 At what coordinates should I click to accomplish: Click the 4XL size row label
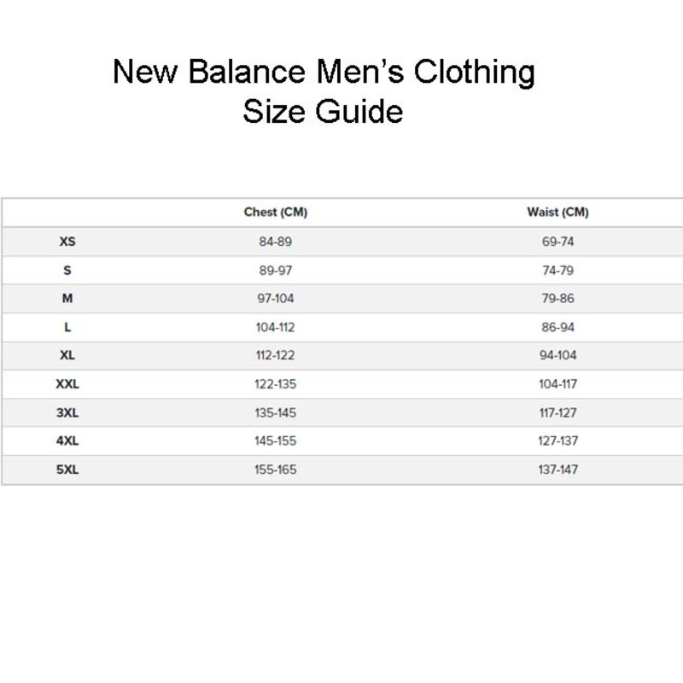[x=67, y=441]
